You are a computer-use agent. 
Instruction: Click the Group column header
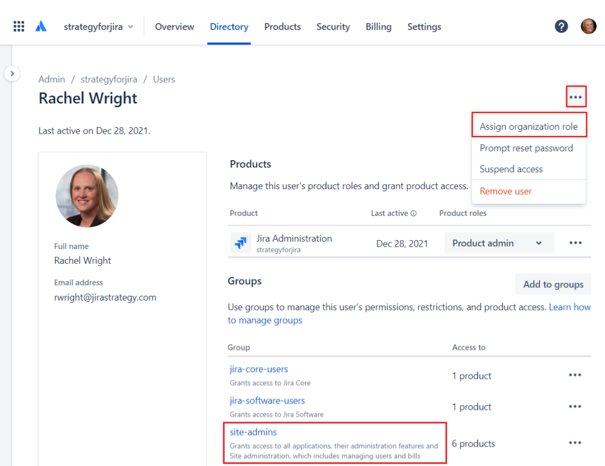point(239,347)
